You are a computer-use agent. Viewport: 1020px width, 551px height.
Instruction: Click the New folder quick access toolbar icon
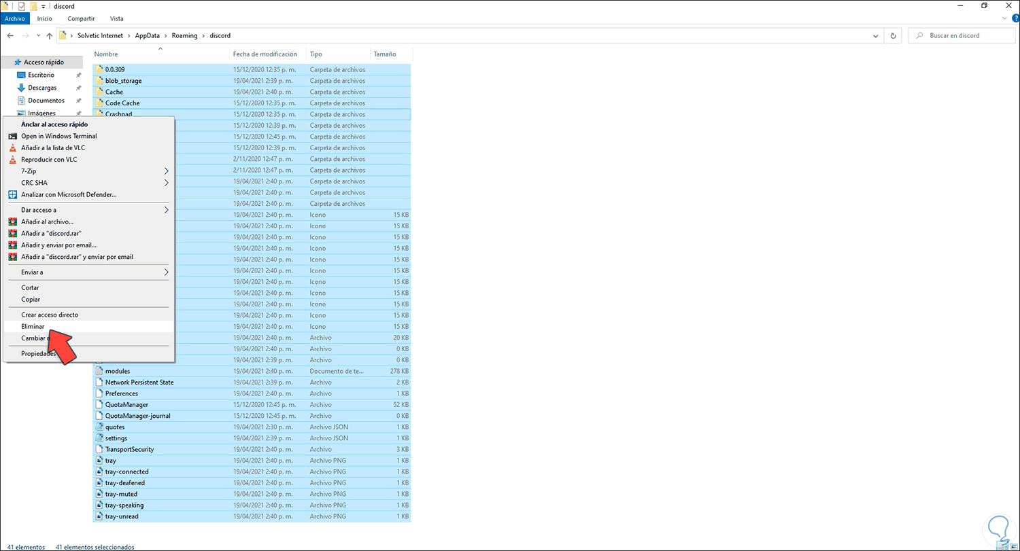click(33, 6)
